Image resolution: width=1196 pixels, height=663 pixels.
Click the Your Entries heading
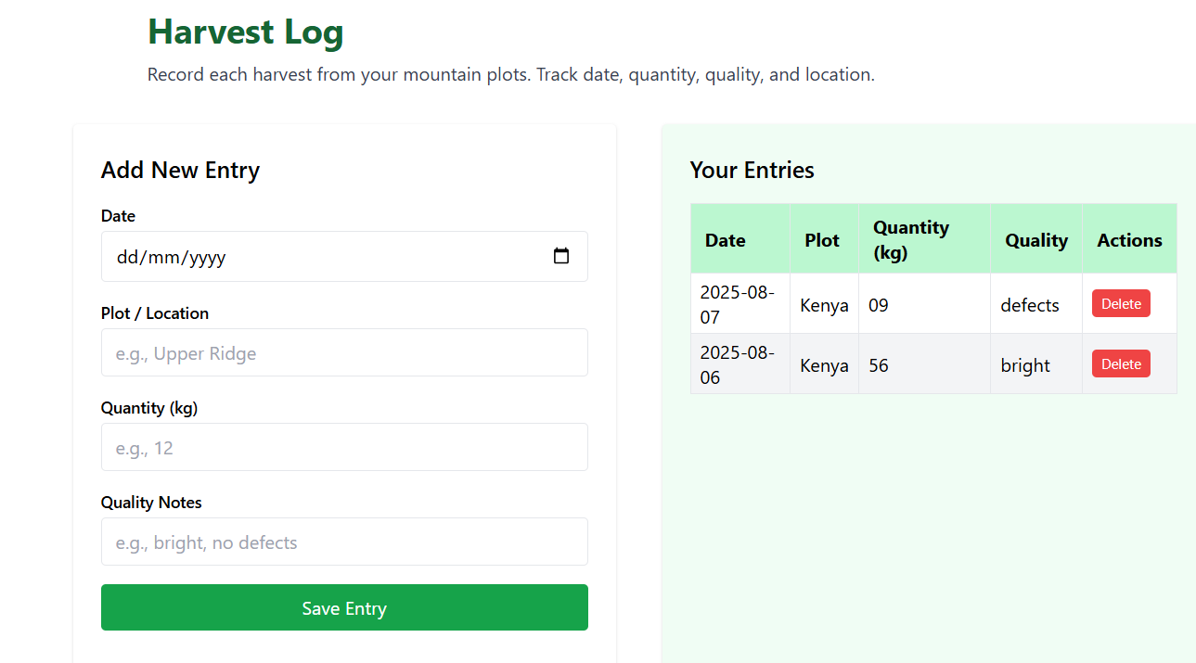[752, 170]
